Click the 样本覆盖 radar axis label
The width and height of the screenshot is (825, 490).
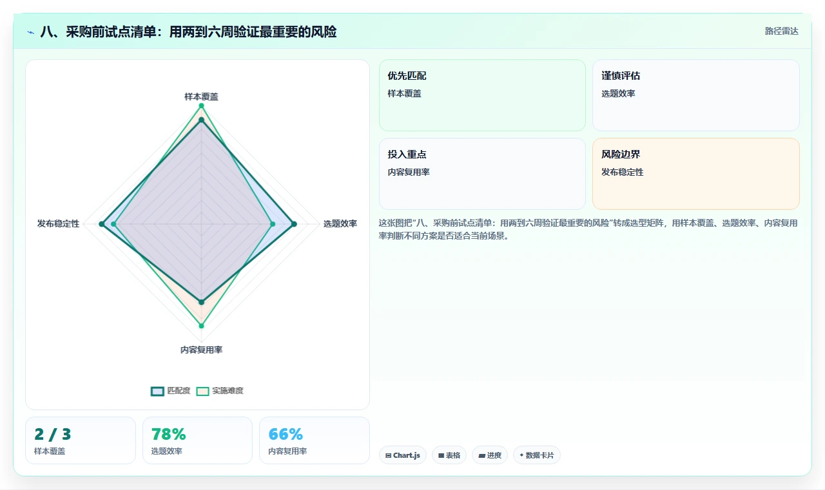tap(201, 97)
